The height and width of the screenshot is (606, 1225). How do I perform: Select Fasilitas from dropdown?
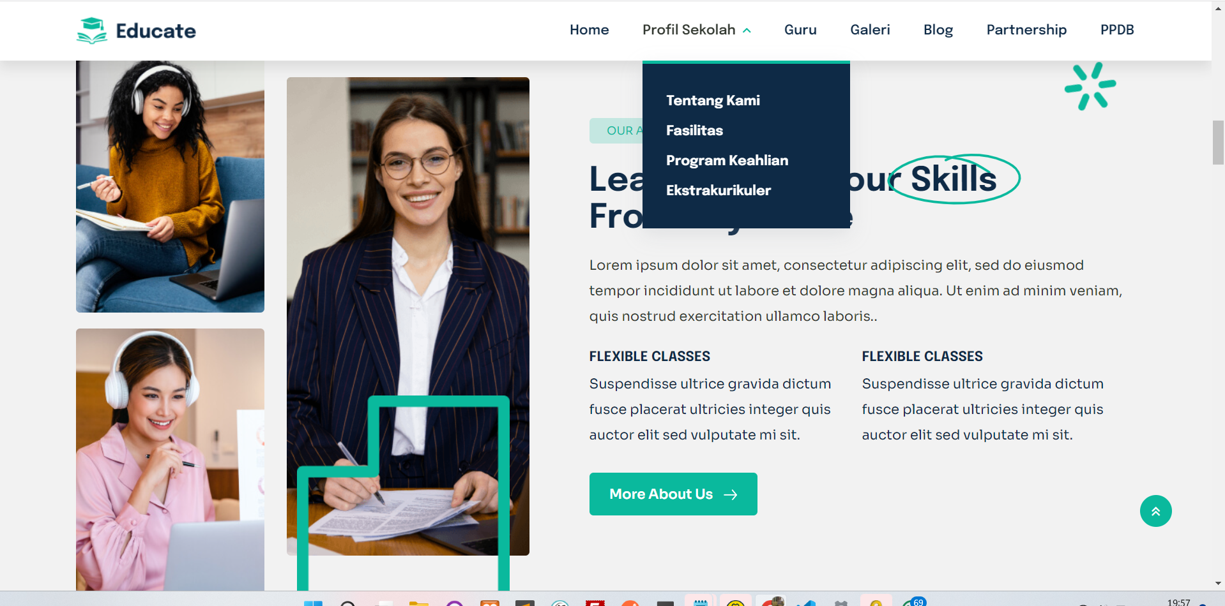coord(694,130)
